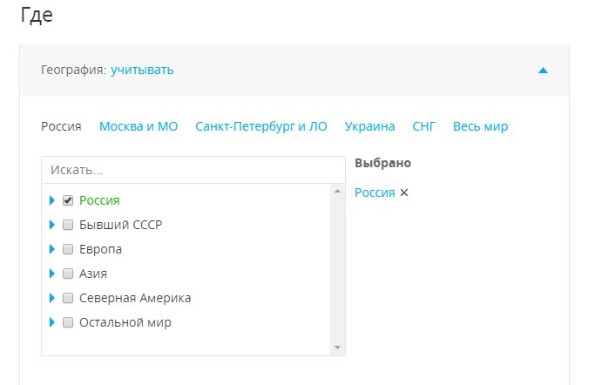Expand the Европа region node
Image resolution: width=595 pixels, height=385 pixels.
click(52, 249)
